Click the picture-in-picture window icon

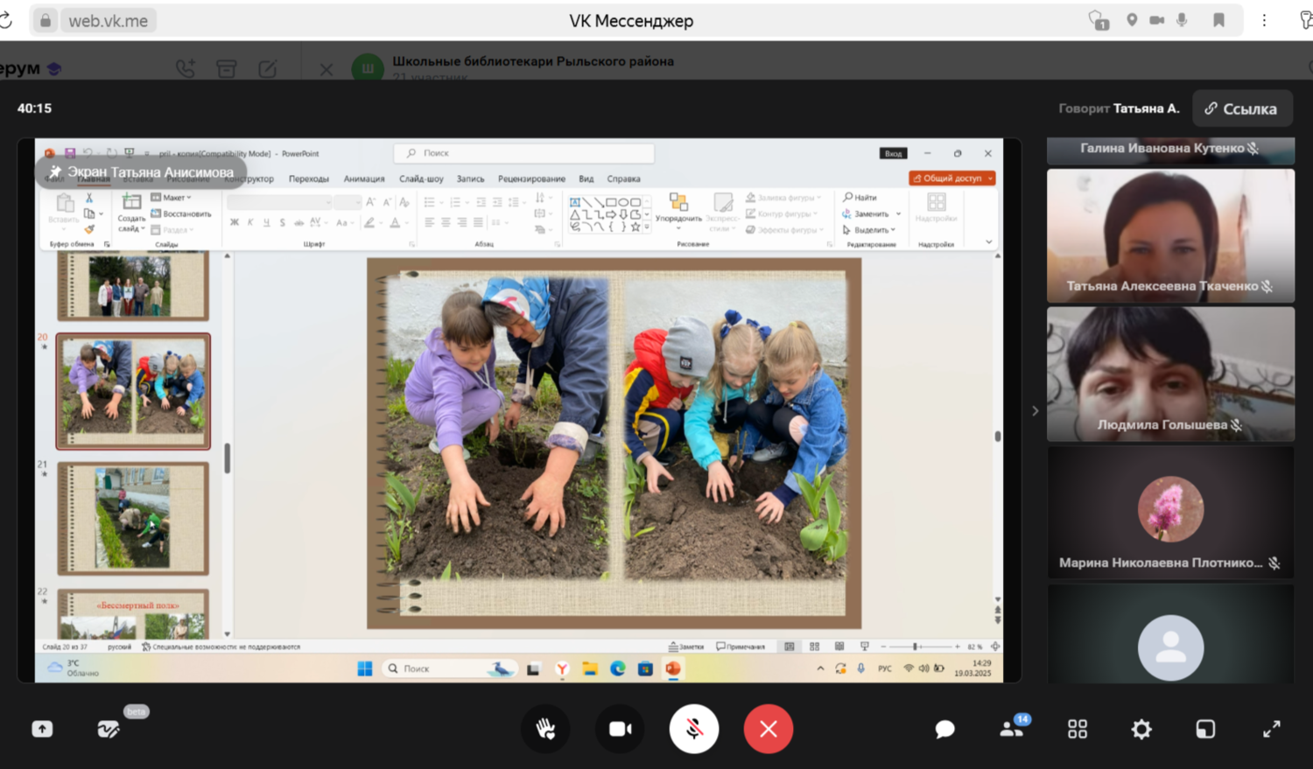[1205, 729]
